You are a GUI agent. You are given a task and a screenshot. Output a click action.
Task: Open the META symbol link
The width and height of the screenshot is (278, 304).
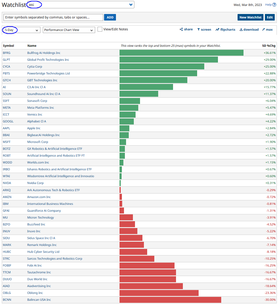point(7,107)
